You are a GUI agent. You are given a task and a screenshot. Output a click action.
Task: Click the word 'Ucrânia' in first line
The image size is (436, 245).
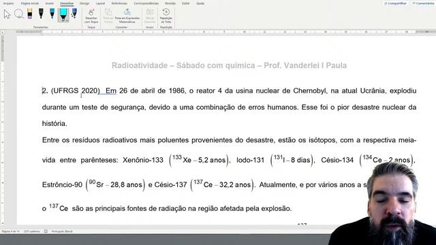[x=373, y=91]
